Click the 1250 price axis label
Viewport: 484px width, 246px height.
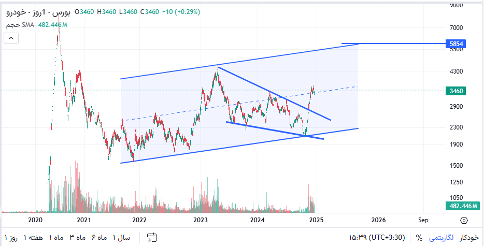pos(456,182)
